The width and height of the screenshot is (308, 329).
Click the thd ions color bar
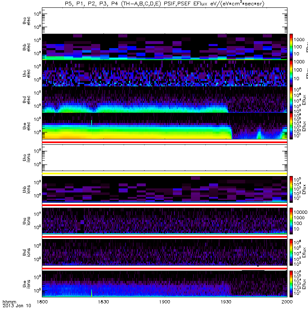(x=291, y=252)
